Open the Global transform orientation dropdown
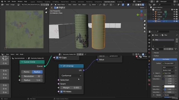 point(93,5)
